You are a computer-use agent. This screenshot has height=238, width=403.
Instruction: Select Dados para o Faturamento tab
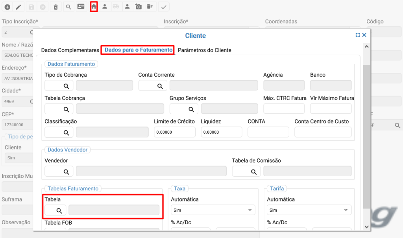138,50
